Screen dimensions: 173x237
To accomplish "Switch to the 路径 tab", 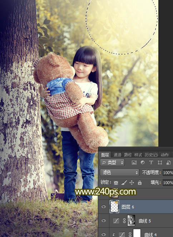I will pyautogui.click(x=128, y=155).
